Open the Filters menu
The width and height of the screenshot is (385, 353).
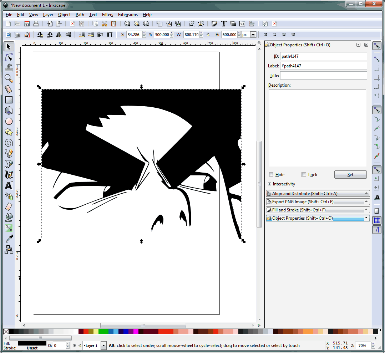tap(107, 15)
